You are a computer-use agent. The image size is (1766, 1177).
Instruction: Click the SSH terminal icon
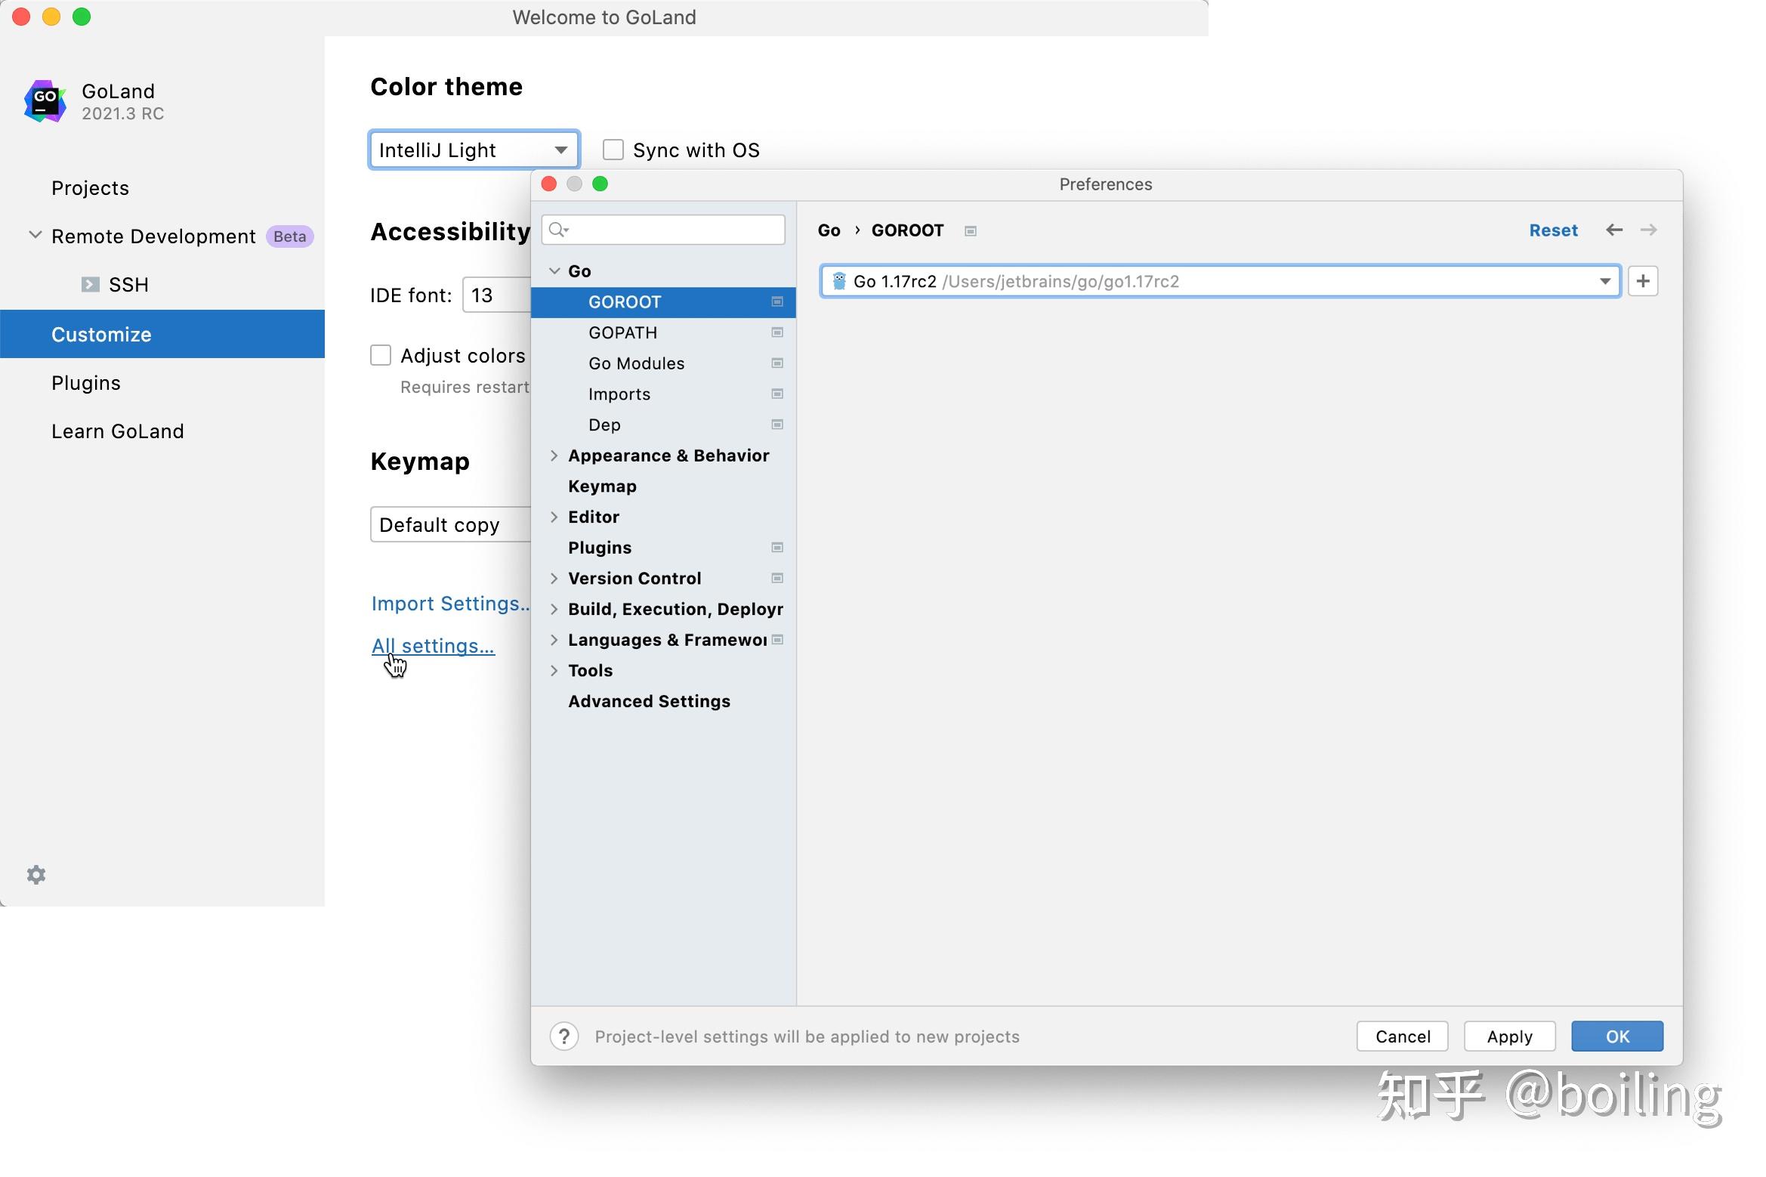(90, 285)
